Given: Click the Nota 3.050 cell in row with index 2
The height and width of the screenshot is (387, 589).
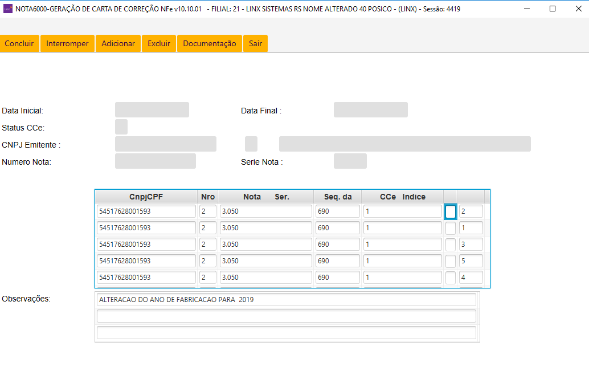Looking at the screenshot, I should click(x=266, y=211).
